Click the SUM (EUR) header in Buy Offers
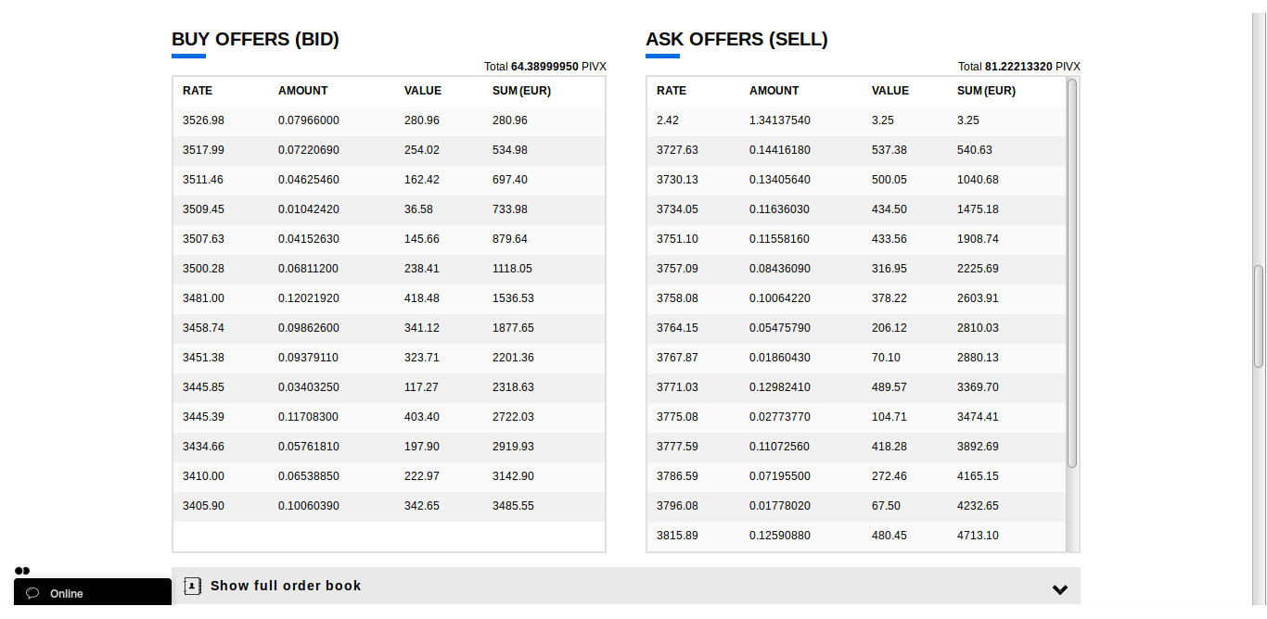Image resolution: width=1267 pixels, height=619 pixels. (x=521, y=91)
